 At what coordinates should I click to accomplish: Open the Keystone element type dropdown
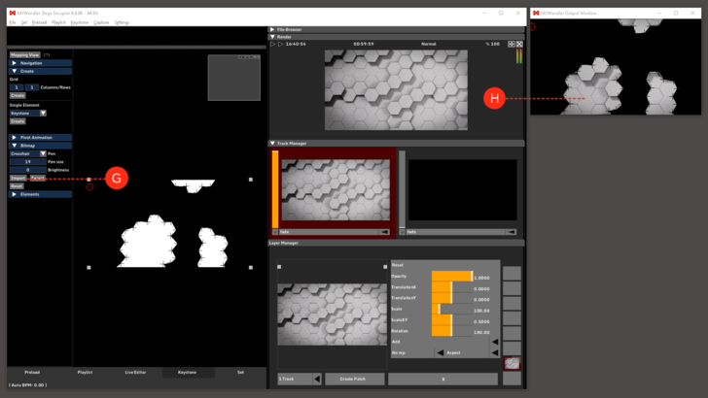43,114
